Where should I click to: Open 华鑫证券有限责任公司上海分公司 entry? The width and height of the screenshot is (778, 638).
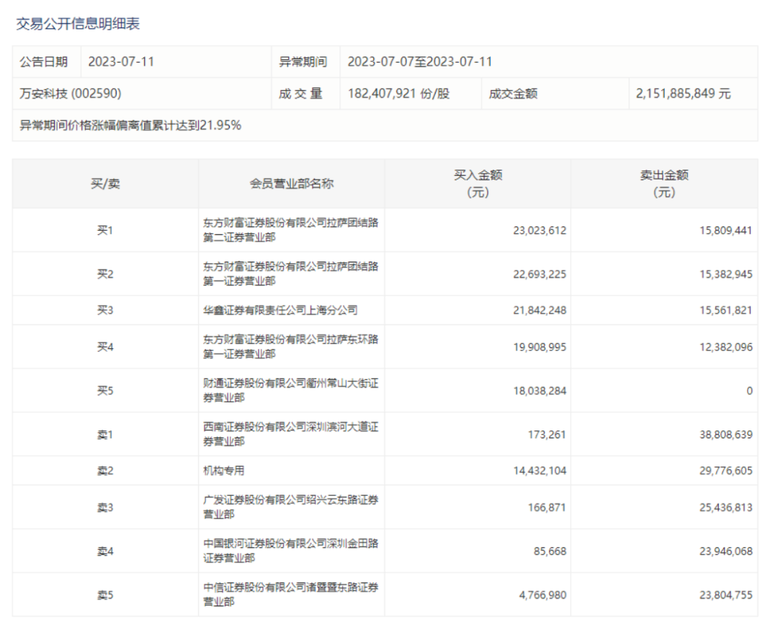[x=280, y=310]
